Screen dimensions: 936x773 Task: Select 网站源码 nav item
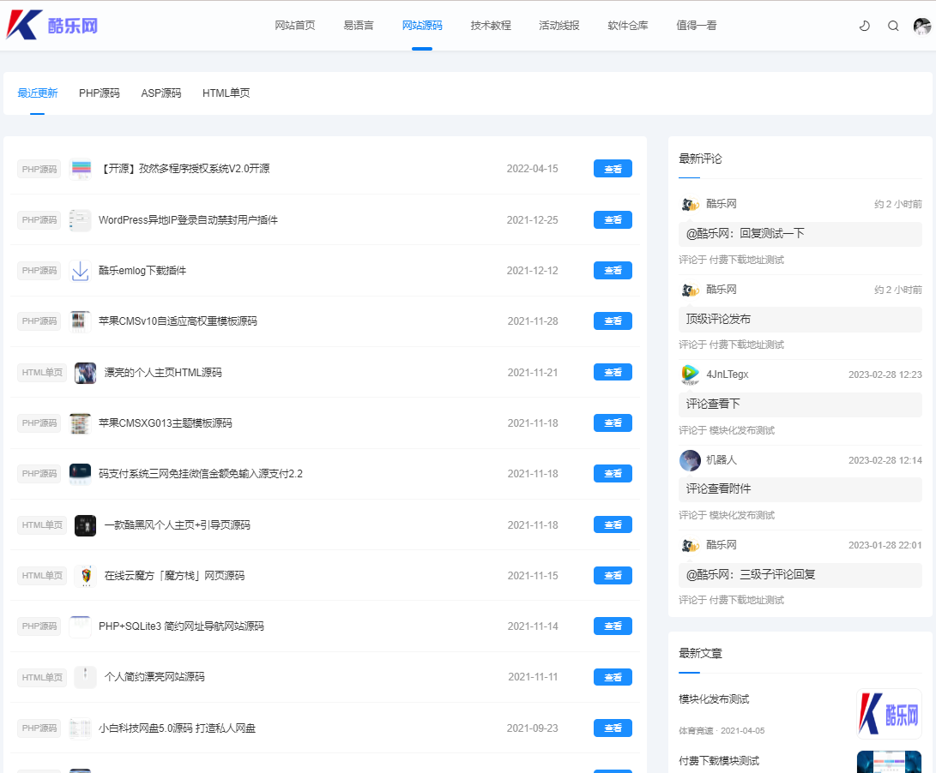tap(422, 26)
